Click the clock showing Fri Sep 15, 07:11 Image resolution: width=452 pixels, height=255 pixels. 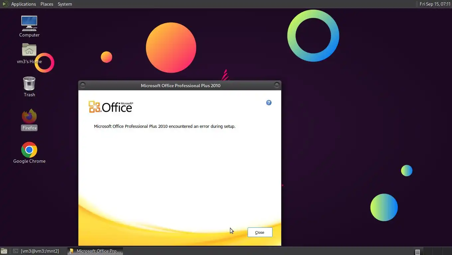[x=435, y=4]
